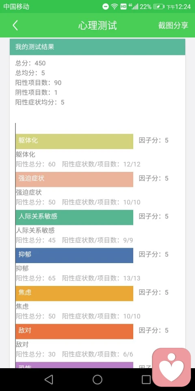Tap the purple 恐怖 bar at bottom
195x391 pixels.
pos(74,365)
